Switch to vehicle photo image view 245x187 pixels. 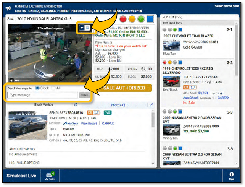(87, 28)
